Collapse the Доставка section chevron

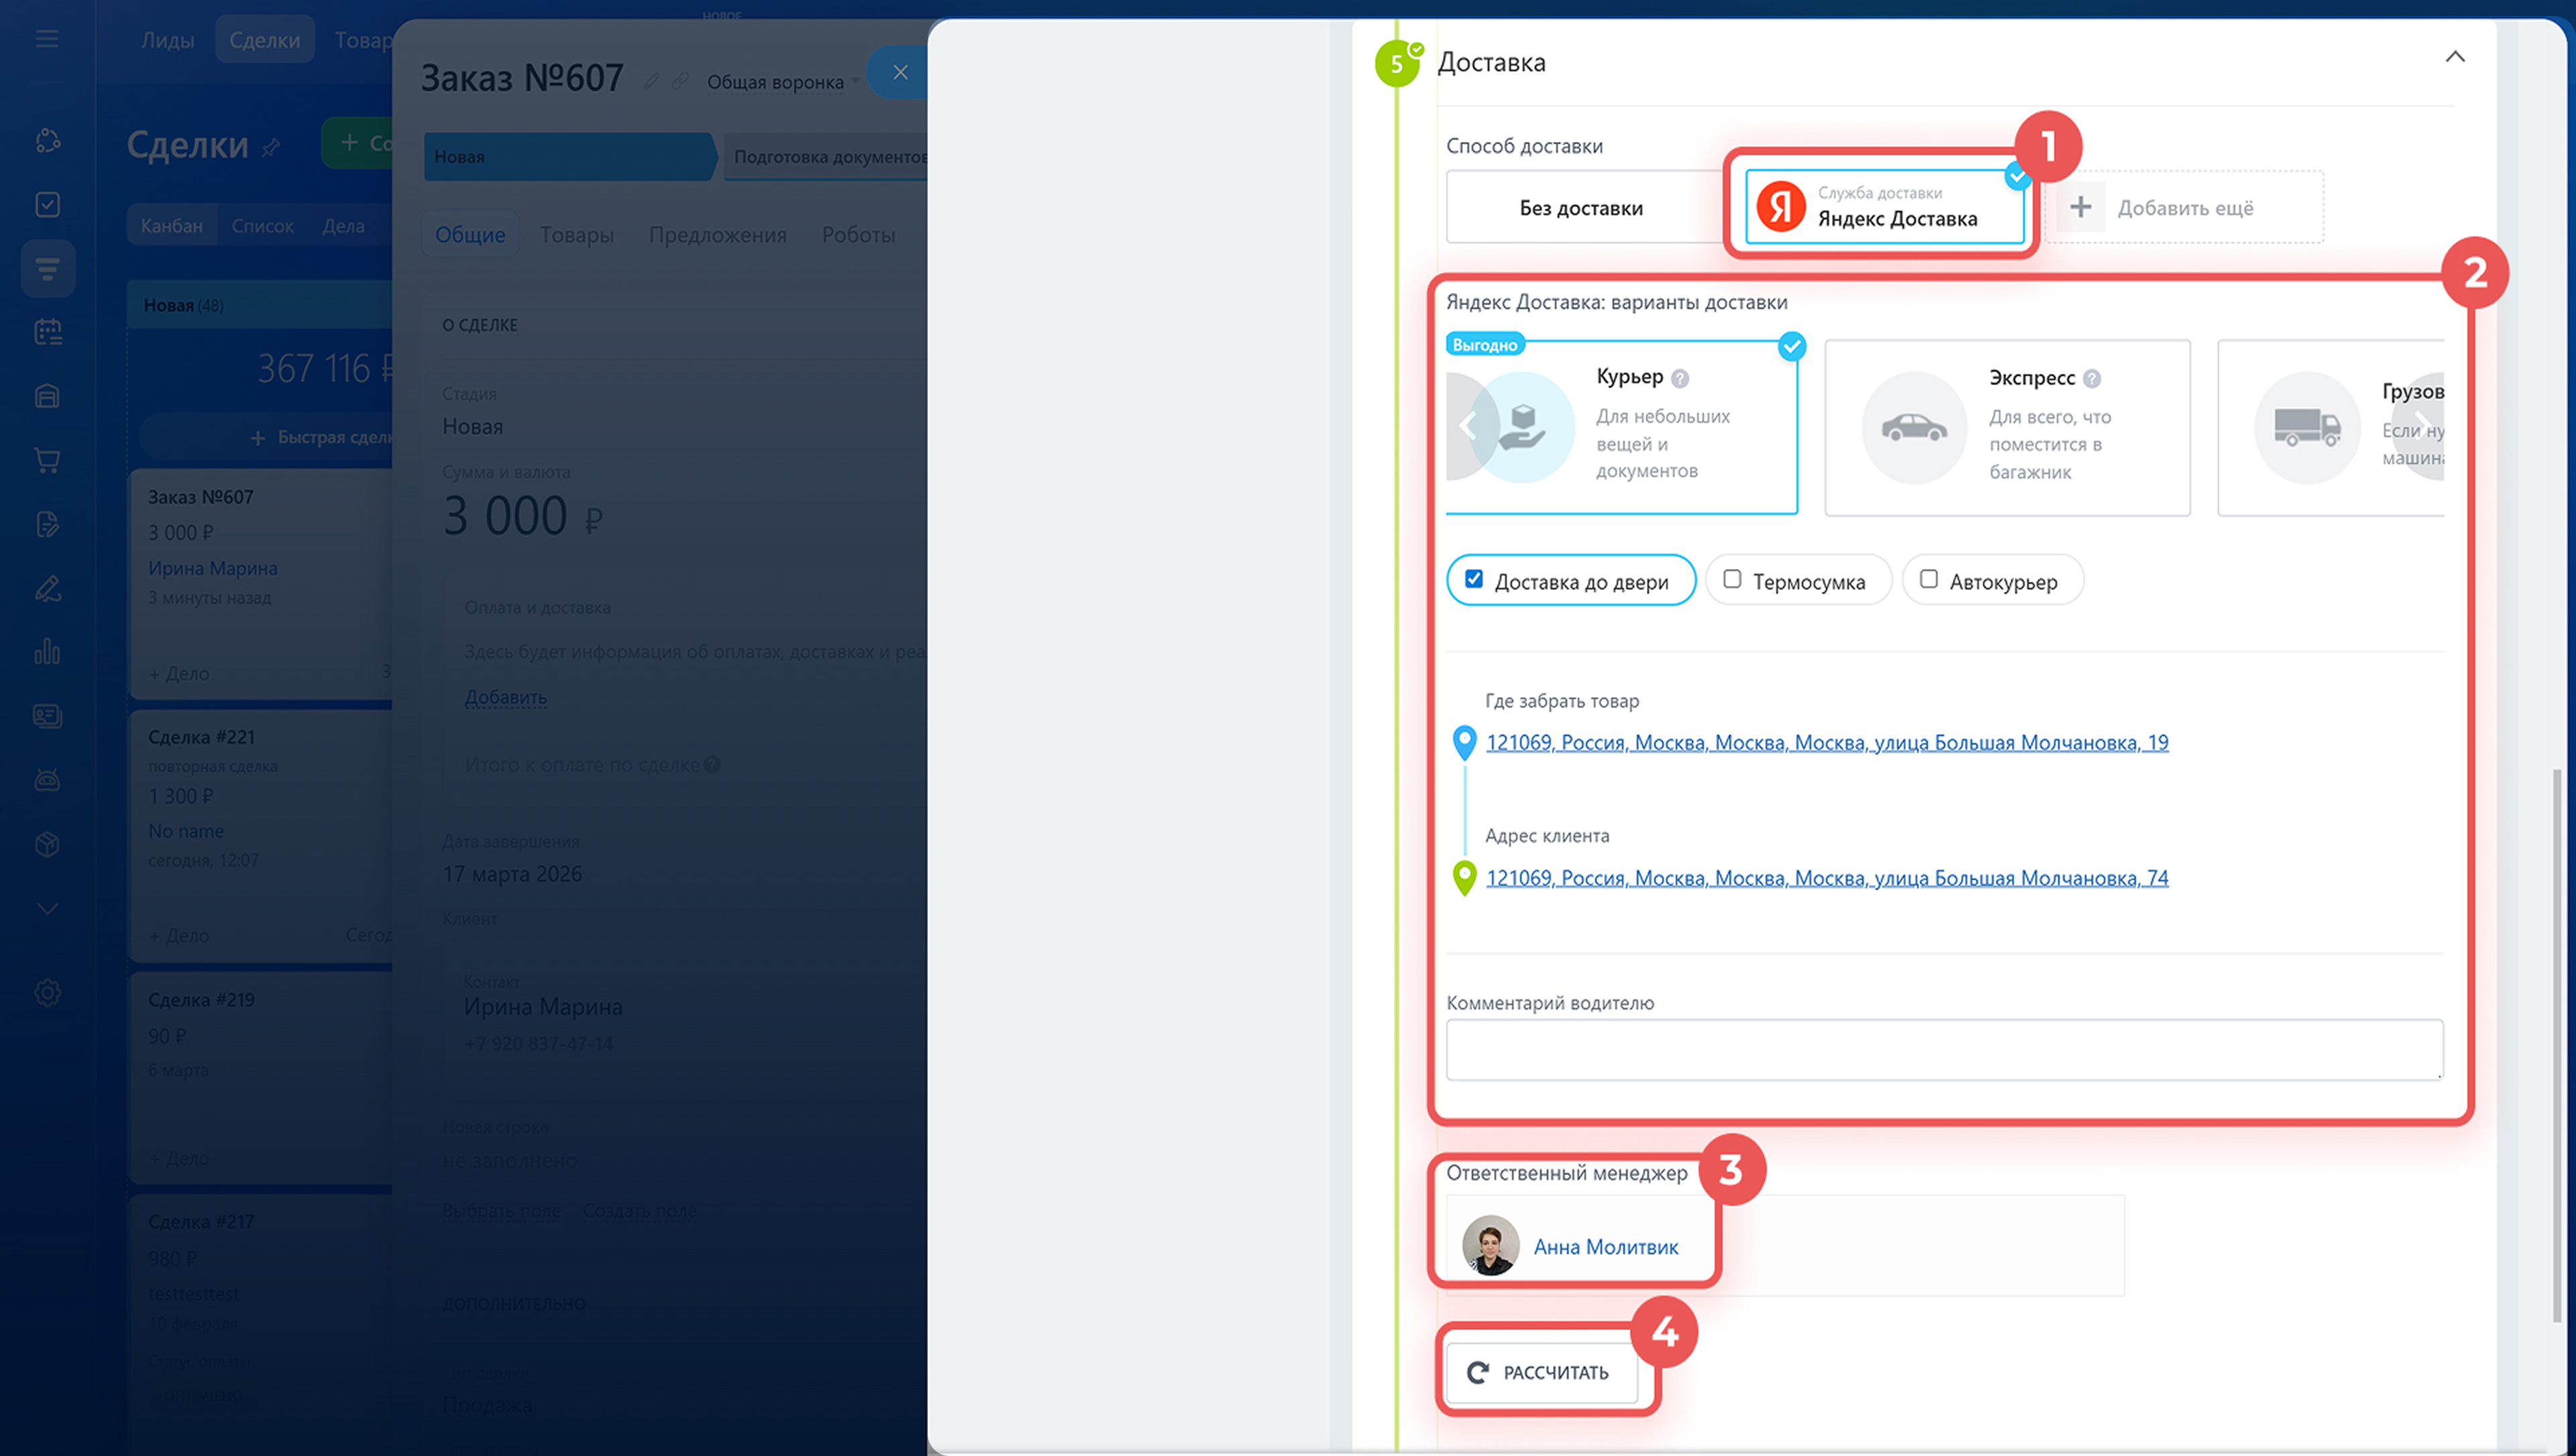pos(2454,57)
